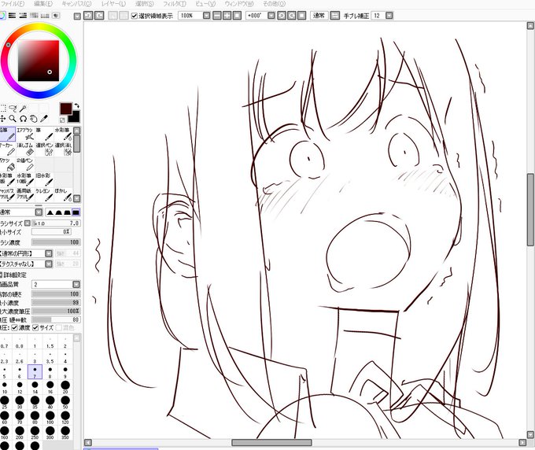
Task: Open the 100% zoom level dropdown
Action: 206,16
